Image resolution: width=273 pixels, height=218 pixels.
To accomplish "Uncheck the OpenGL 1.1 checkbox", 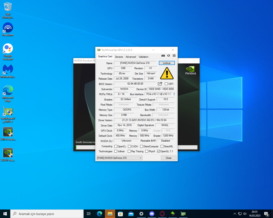I will (x=158, y=151).
